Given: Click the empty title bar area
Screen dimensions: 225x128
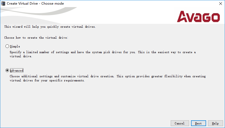Looking at the screenshot, I should pyautogui.click(x=137, y=4).
